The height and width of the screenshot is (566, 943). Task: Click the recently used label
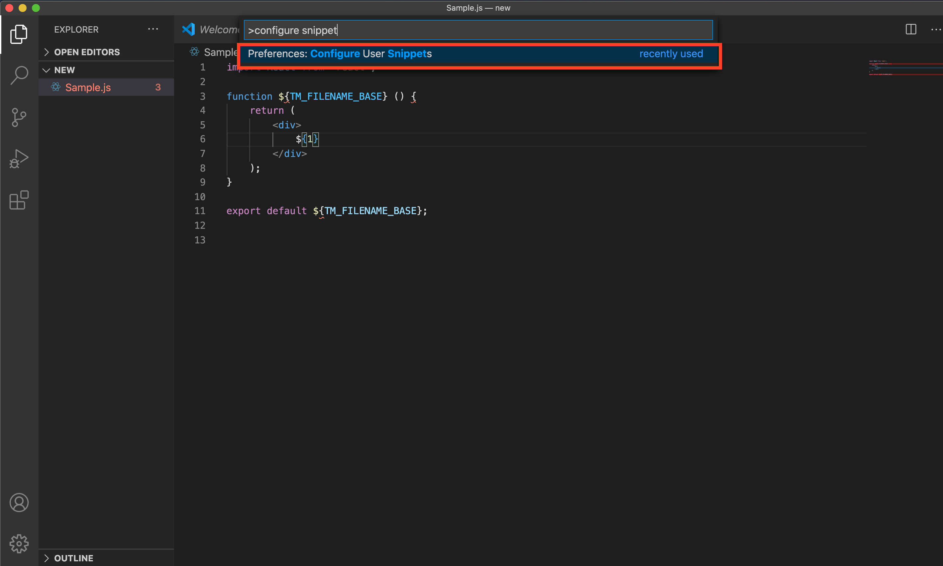click(x=671, y=54)
